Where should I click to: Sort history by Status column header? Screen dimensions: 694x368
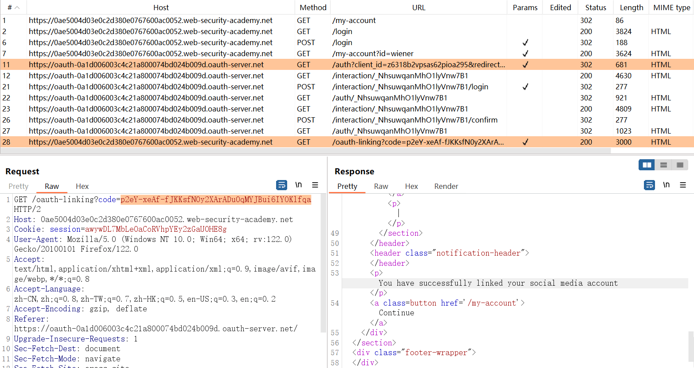coord(595,8)
